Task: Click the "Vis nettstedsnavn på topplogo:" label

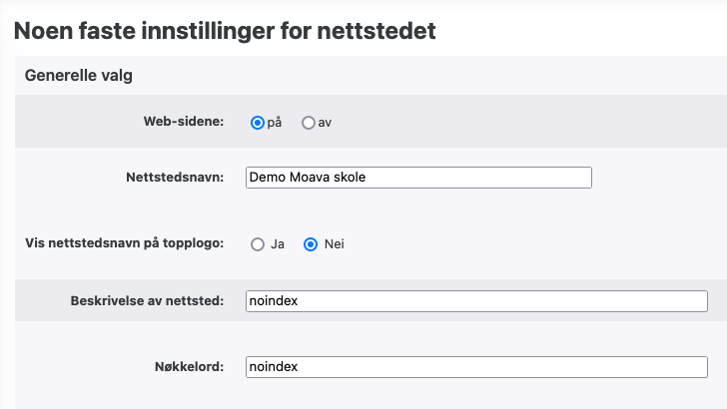Action: click(x=124, y=243)
